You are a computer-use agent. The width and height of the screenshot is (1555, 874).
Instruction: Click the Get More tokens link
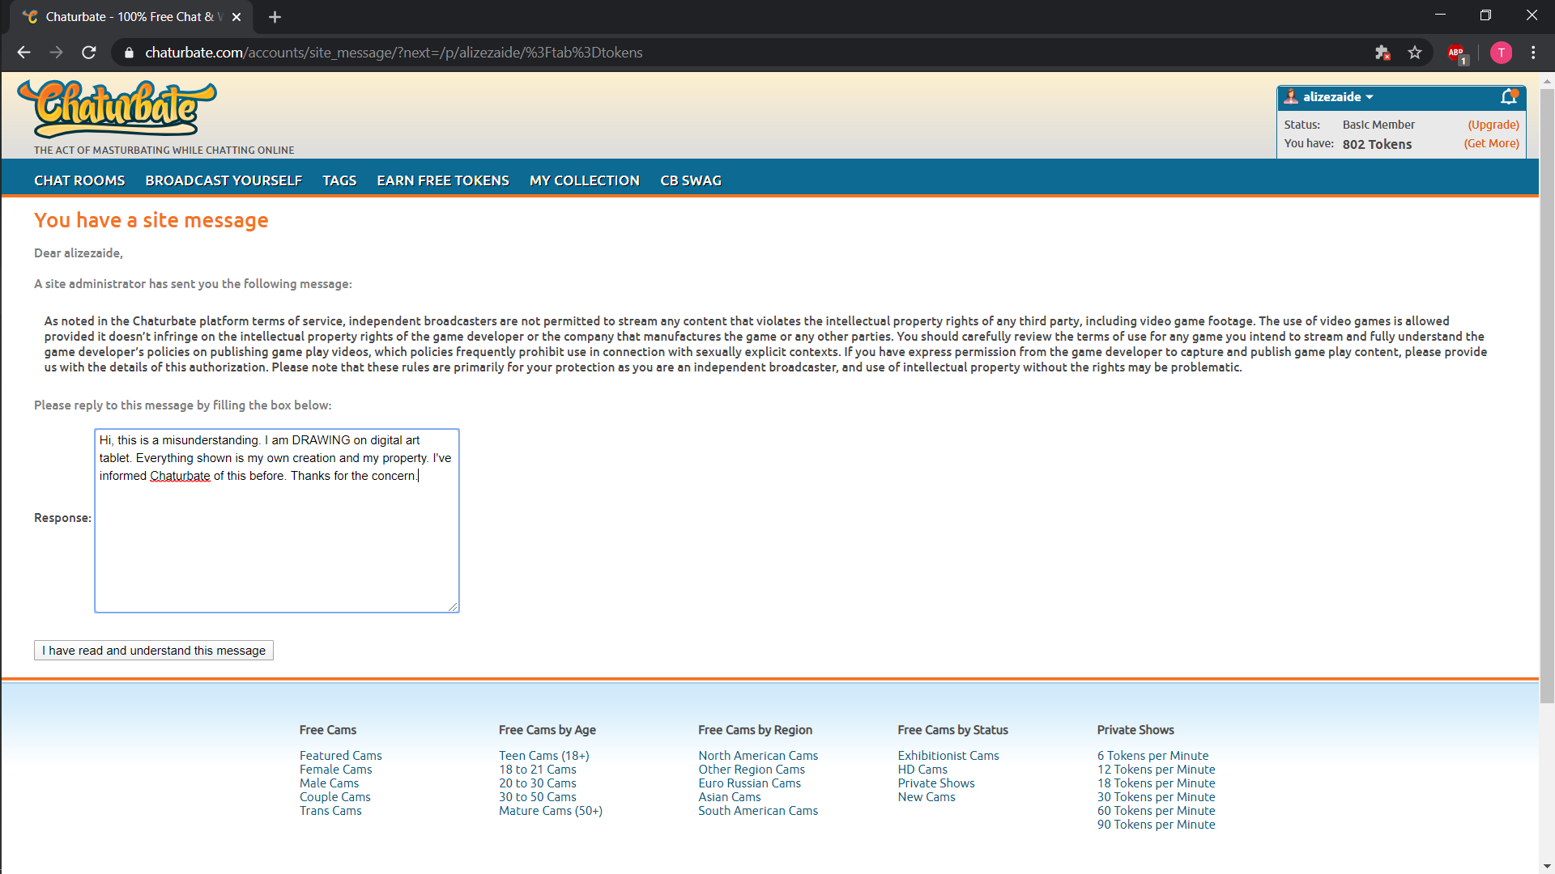[x=1491, y=143]
